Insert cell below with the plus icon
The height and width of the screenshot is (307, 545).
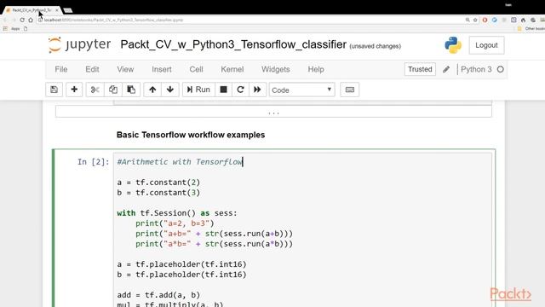coord(74,90)
